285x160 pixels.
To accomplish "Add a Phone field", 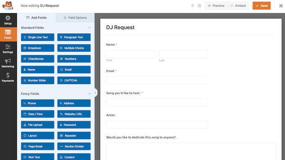I will 37,103.
